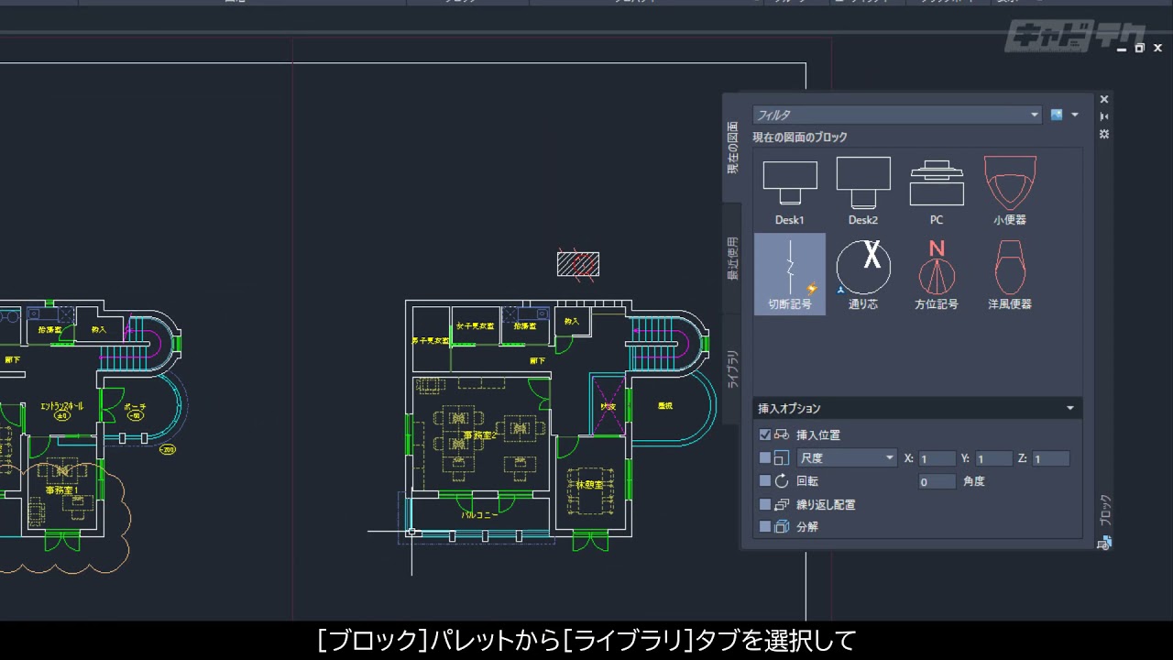Click the ポーチ label in left plan
1173x660 pixels.
(x=136, y=406)
